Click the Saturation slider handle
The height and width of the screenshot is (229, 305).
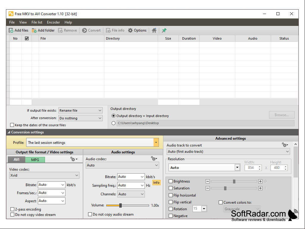pos(225,188)
